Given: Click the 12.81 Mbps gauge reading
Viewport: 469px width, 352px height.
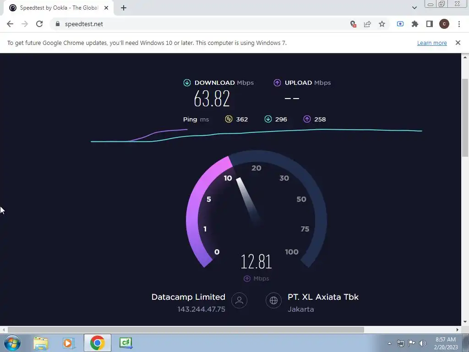Looking at the screenshot, I should [x=256, y=262].
